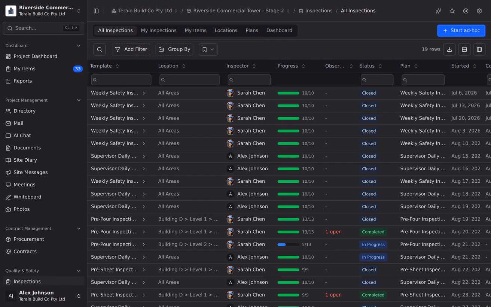This screenshot has height=307, width=491.
Task: Switch to Locations tab
Action: [226, 31]
